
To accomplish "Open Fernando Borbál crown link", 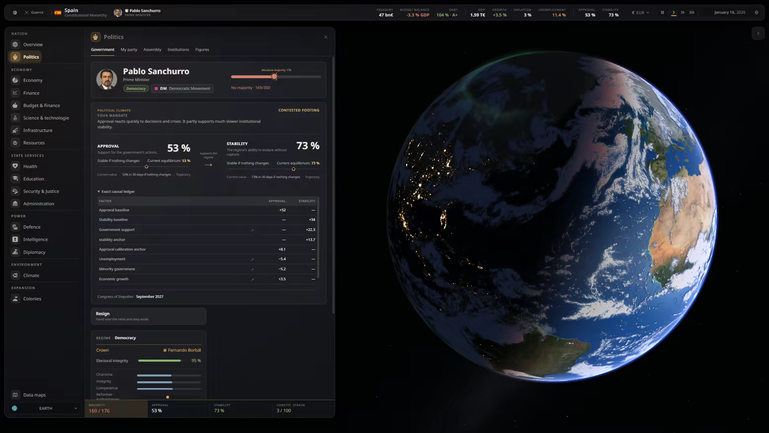I will pyautogui.click(x=182, y=350).
